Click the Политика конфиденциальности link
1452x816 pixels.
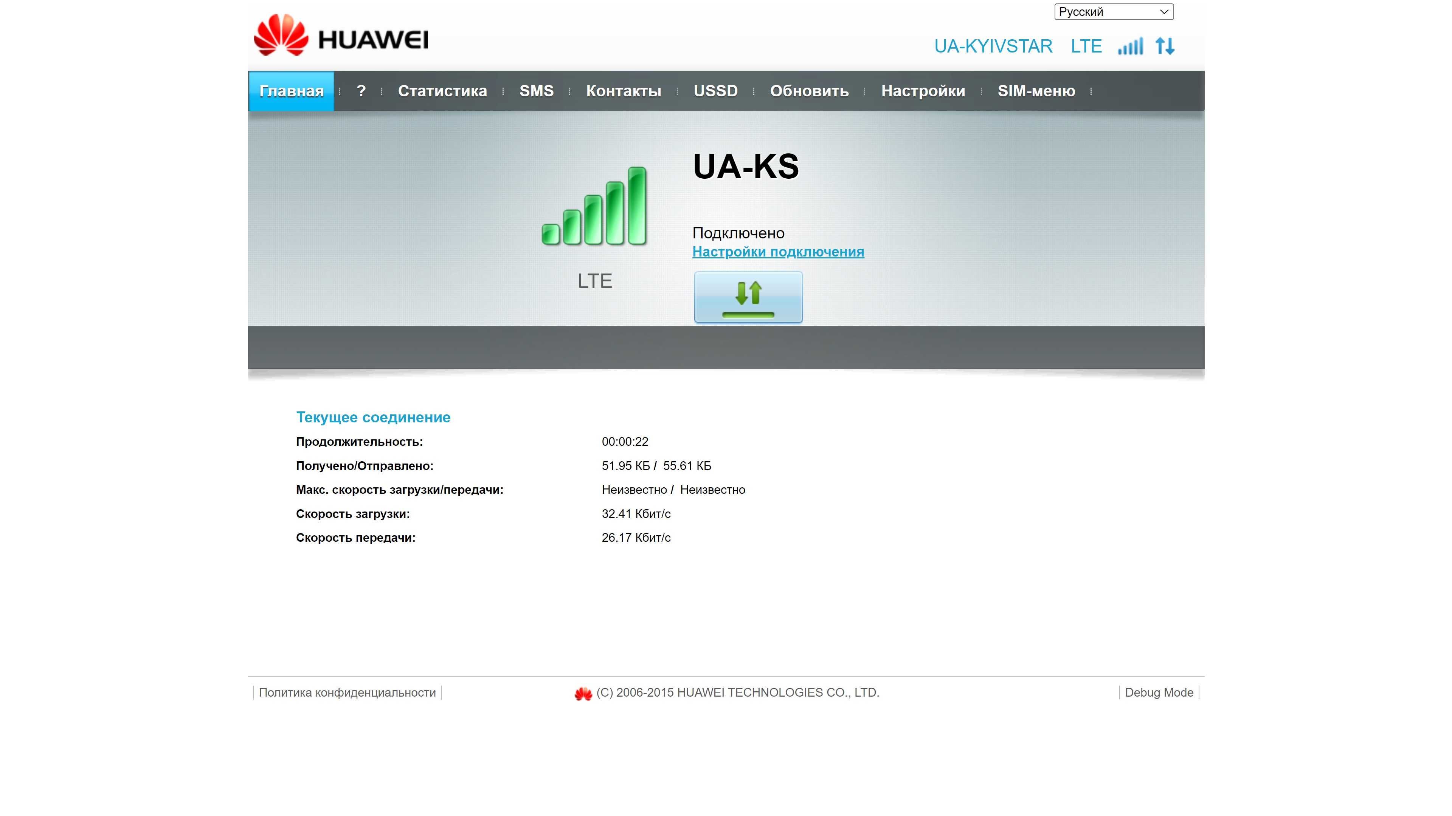point(347,693)
